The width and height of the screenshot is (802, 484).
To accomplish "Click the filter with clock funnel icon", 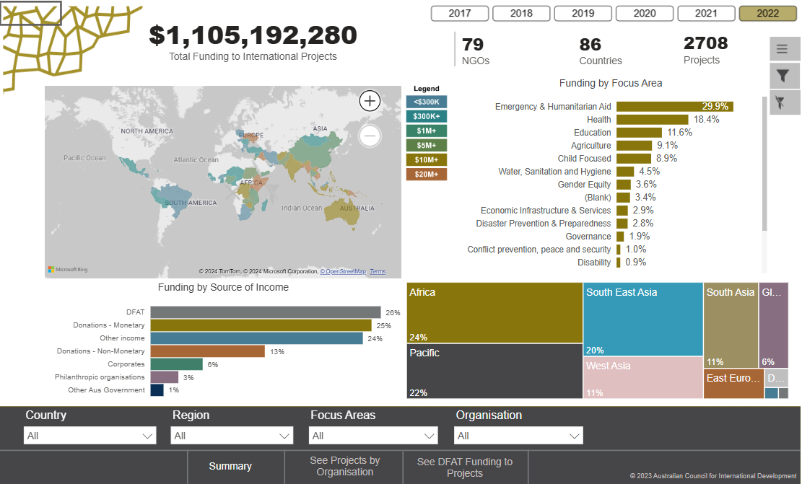I will (x=785, y=102).
